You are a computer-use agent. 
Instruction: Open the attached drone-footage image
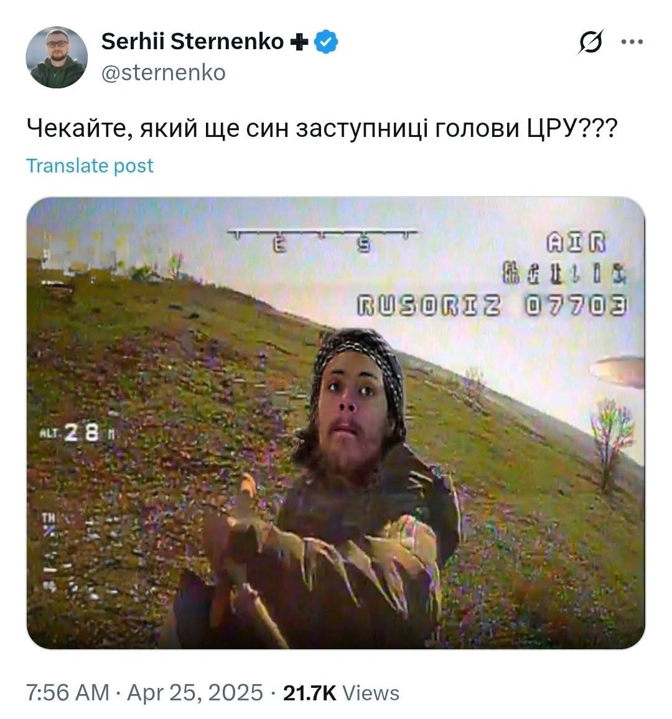coord(335,423)
